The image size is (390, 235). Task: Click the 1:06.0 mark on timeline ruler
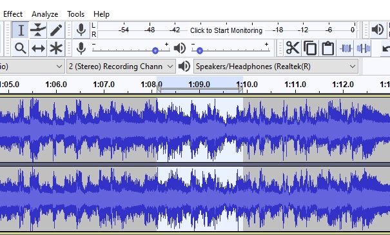point(56,85)
